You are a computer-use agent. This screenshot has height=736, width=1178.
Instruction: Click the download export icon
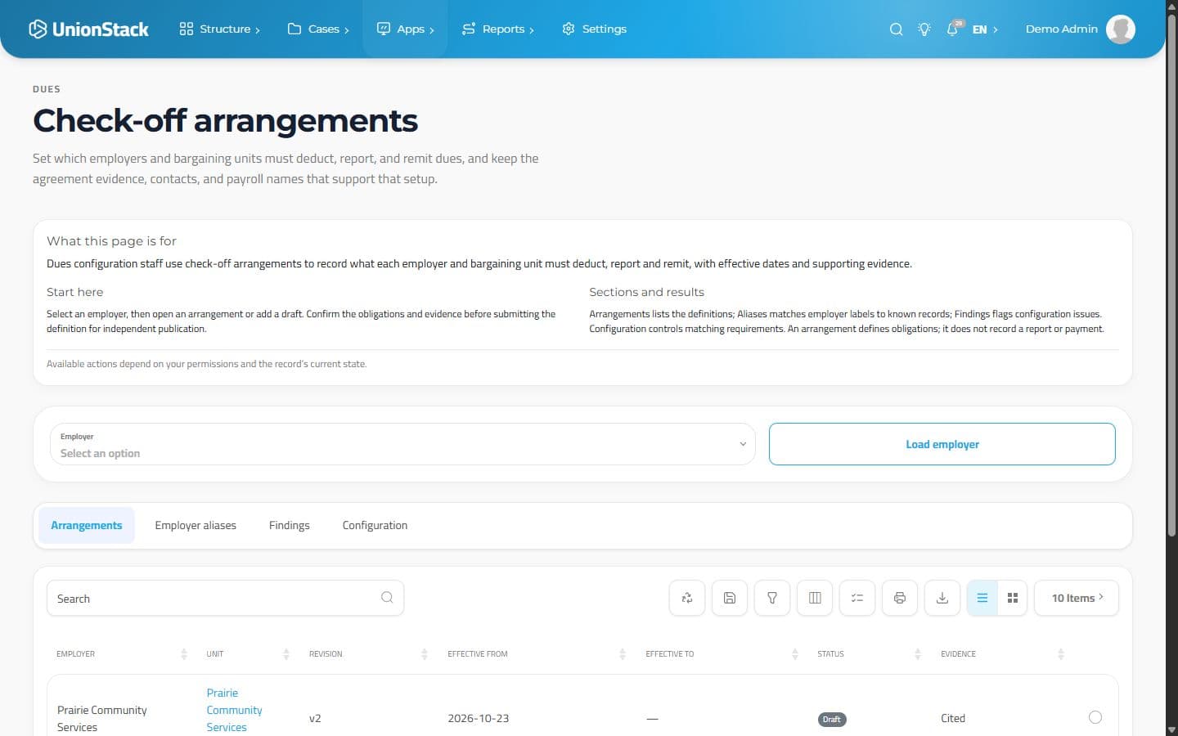tap(942, 598)
